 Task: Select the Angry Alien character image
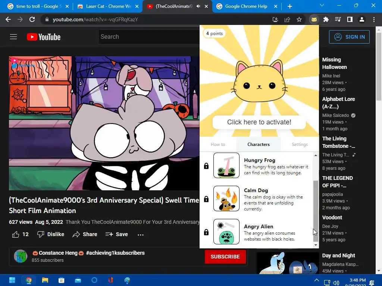pyautogui.click(x=226, y=232)
